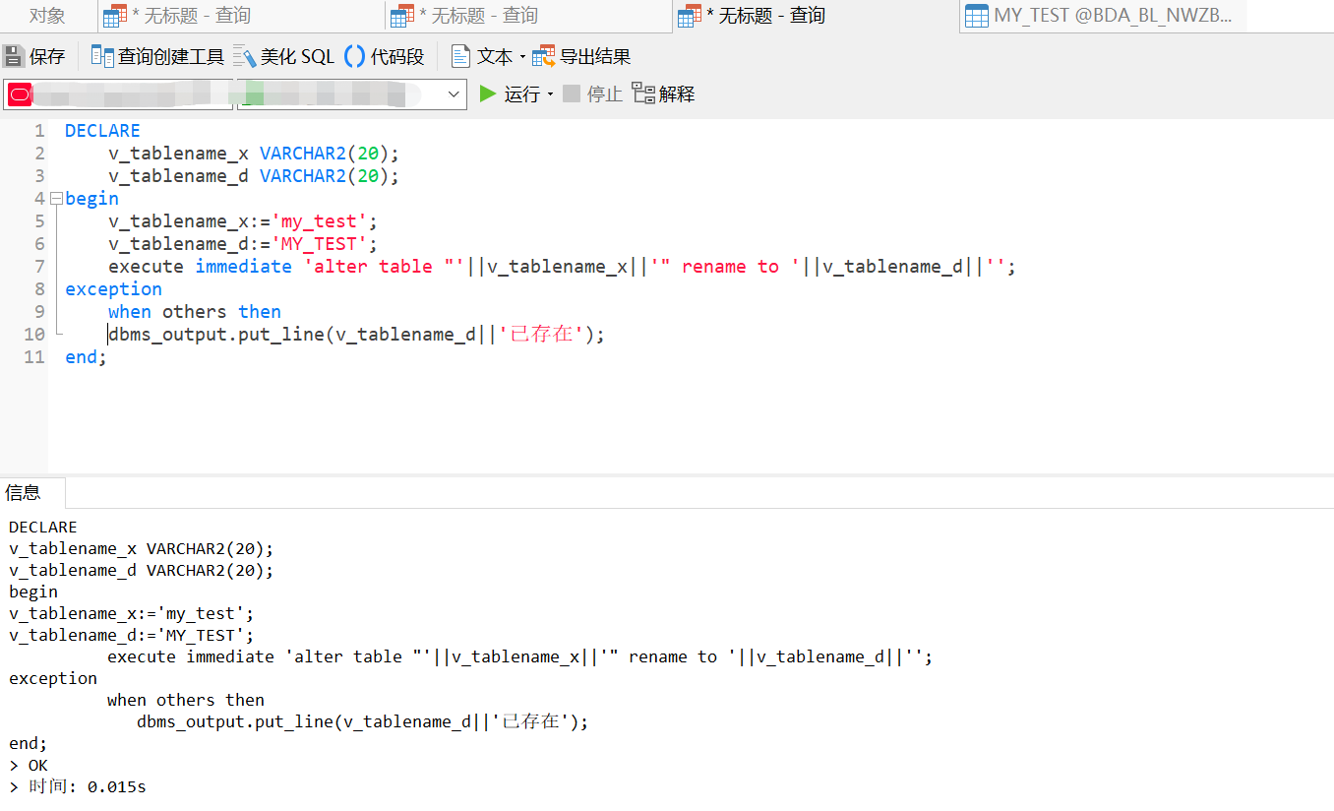Image resolution: width=1334 pixels, height=811 pixels.
Task: Open the 文本 dropdown in the toolbar
Action: [x=487, y=57]
